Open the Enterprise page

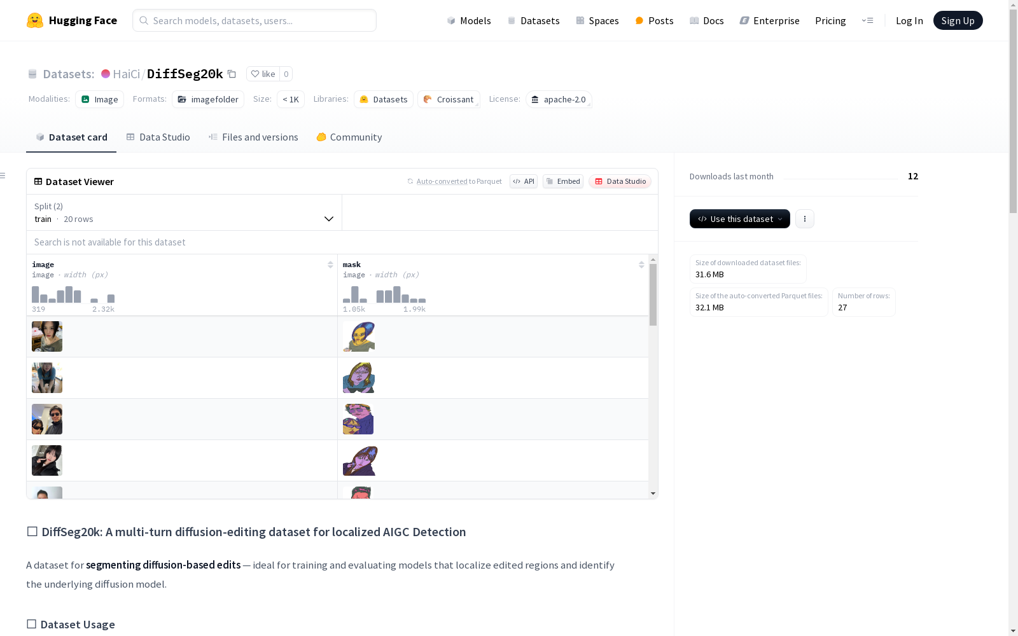click(x=769, y=20)
